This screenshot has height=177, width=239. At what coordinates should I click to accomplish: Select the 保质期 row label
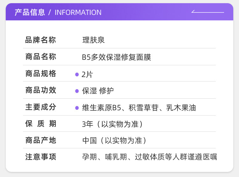pyautogui.click(x=41, y=124)
